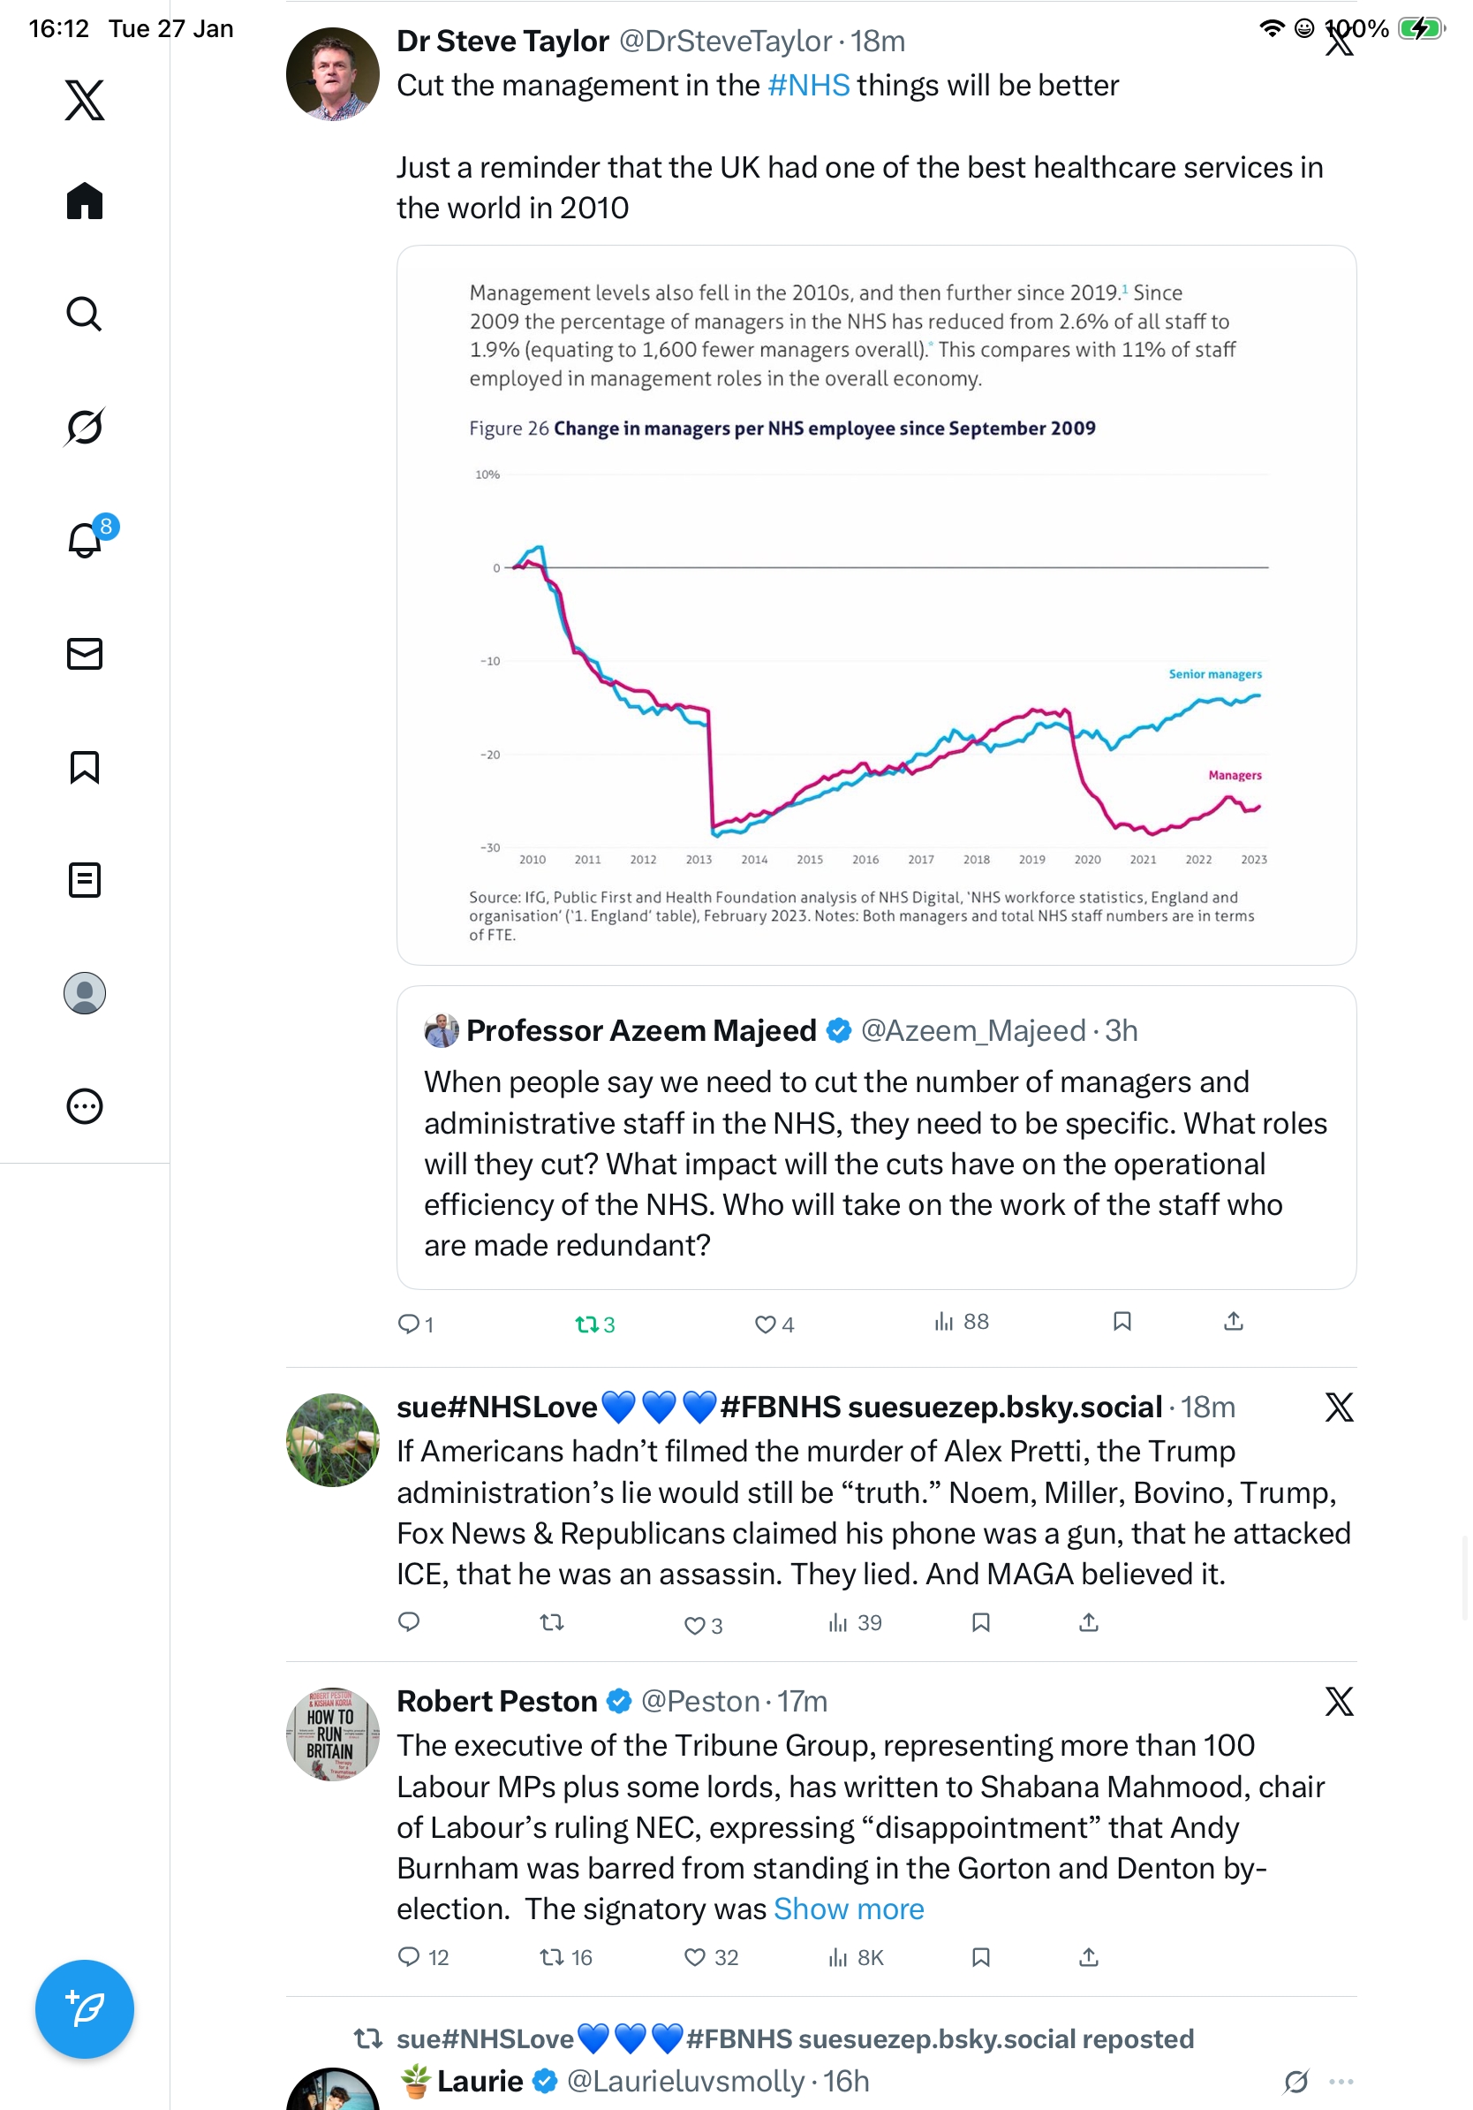The height and width of the screenshot is (2110, 1473).
Task: Share sue#NHSLove's post about Alex Pretti
Action: [x=1088, y=1622]
